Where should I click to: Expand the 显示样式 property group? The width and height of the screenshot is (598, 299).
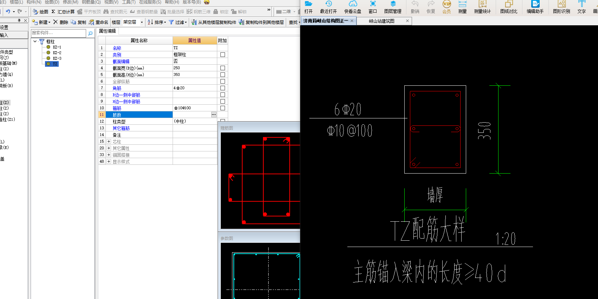[109, 161]
